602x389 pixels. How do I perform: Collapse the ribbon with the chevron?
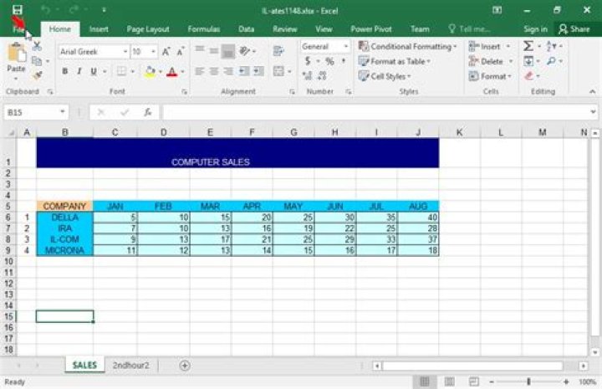(x=593, y=91)
